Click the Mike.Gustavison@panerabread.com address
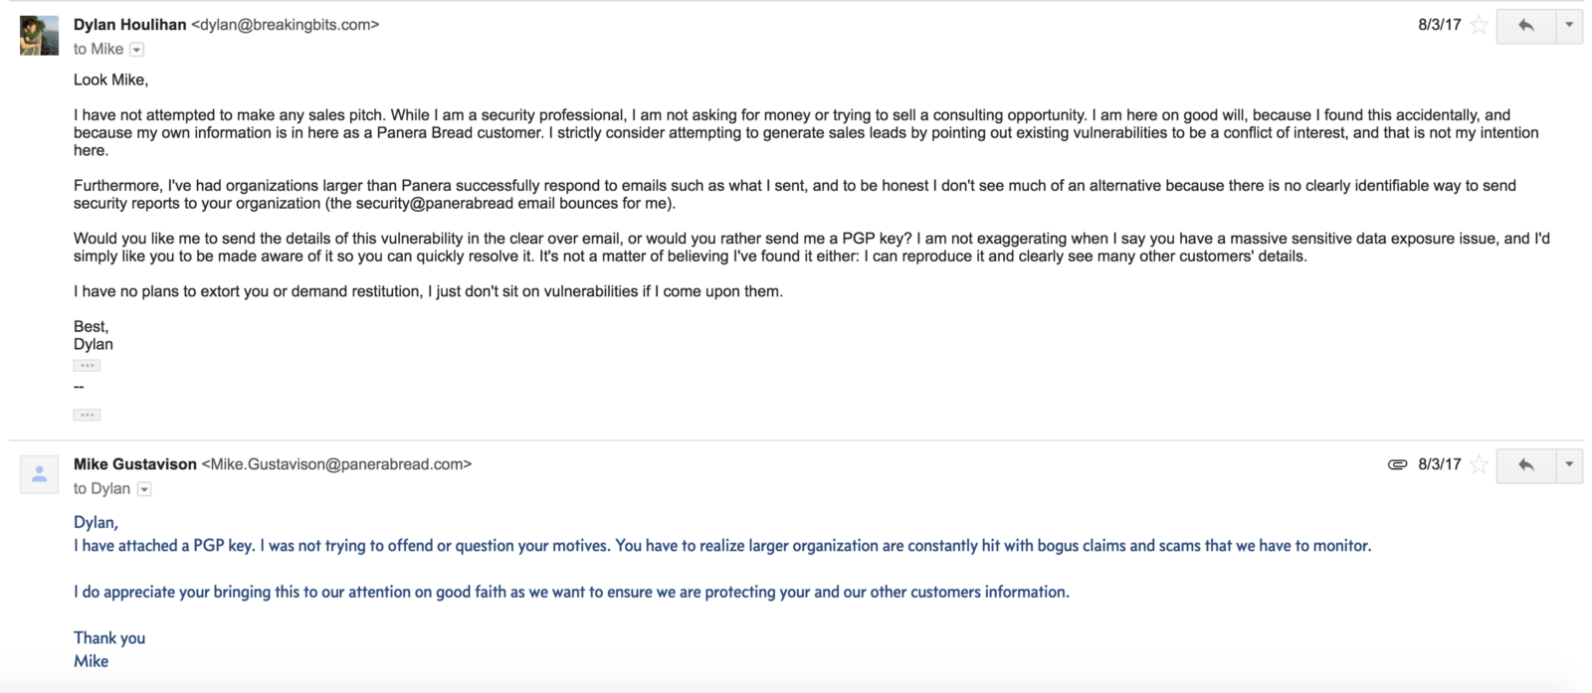 [336, 464]
